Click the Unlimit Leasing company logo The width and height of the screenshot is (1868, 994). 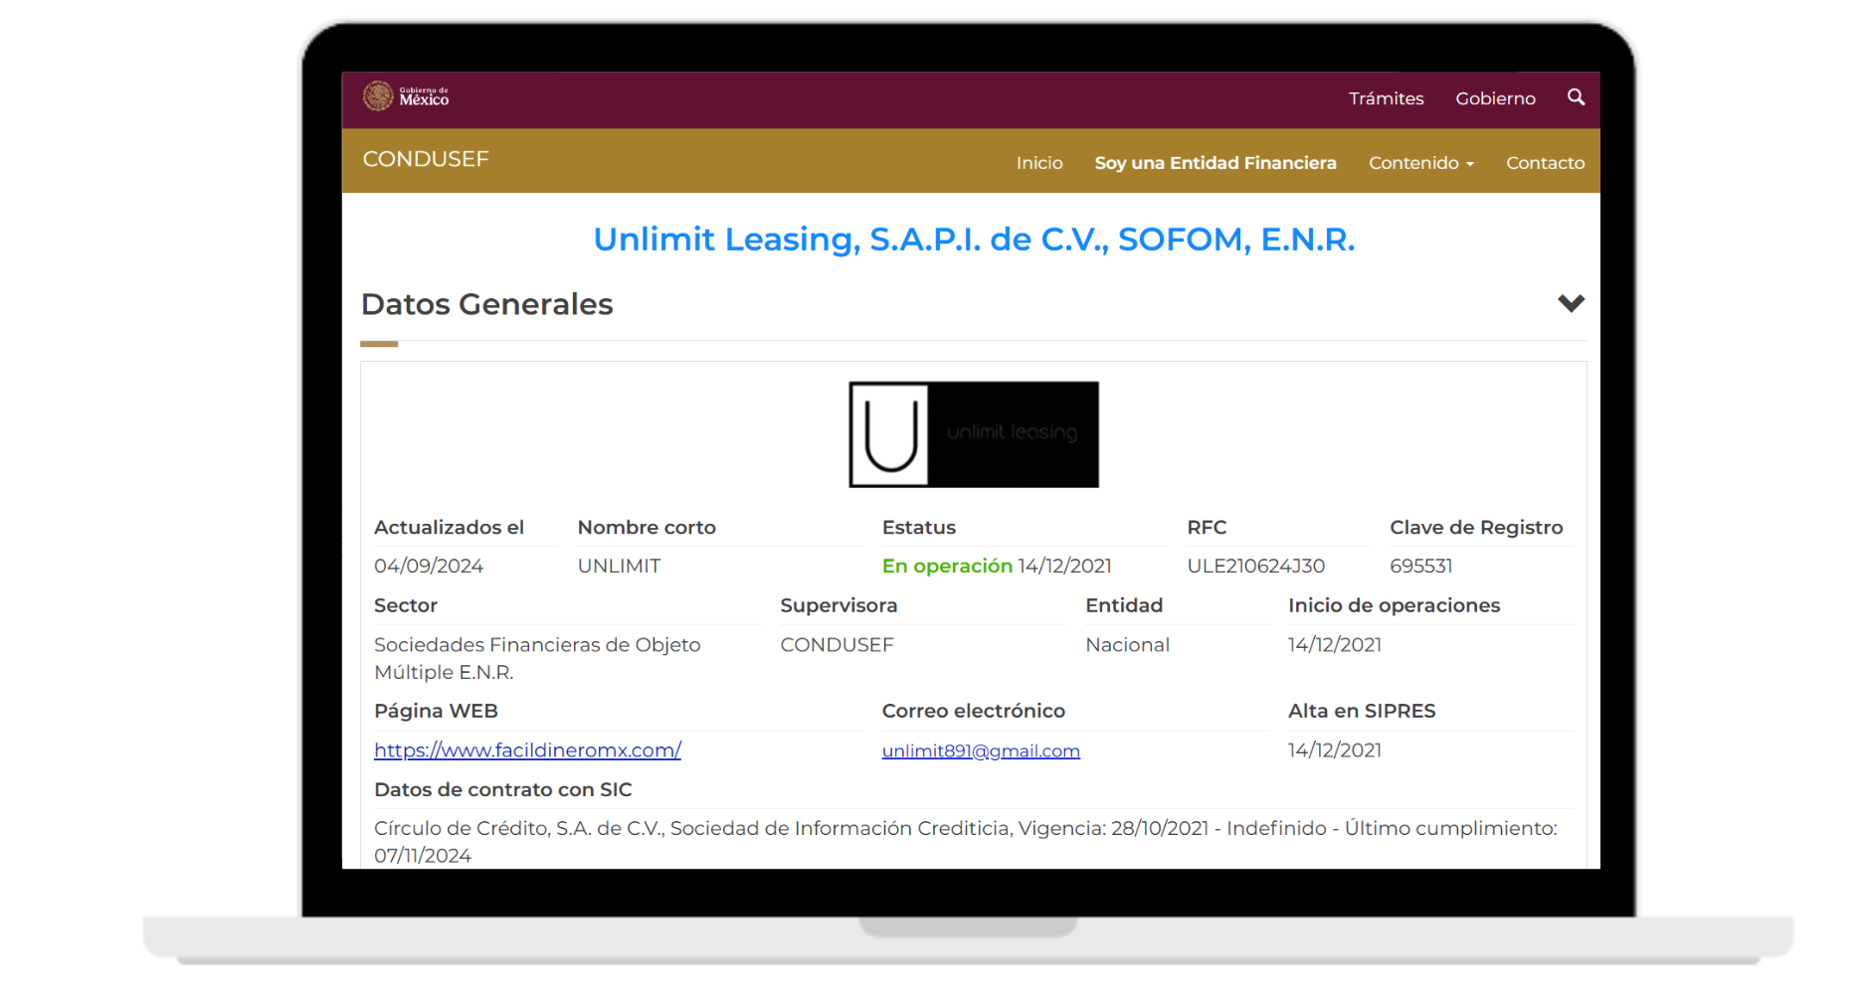[973, 434]
